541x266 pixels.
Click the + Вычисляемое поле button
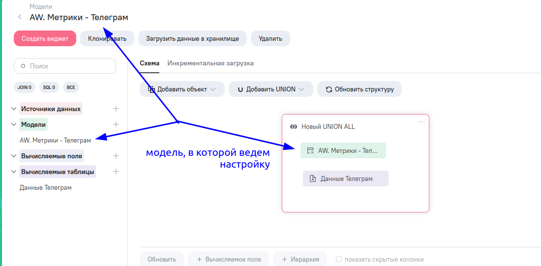(228, 259)
